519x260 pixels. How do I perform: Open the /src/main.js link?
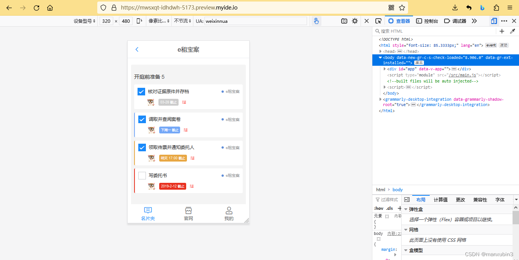(462, 75)
